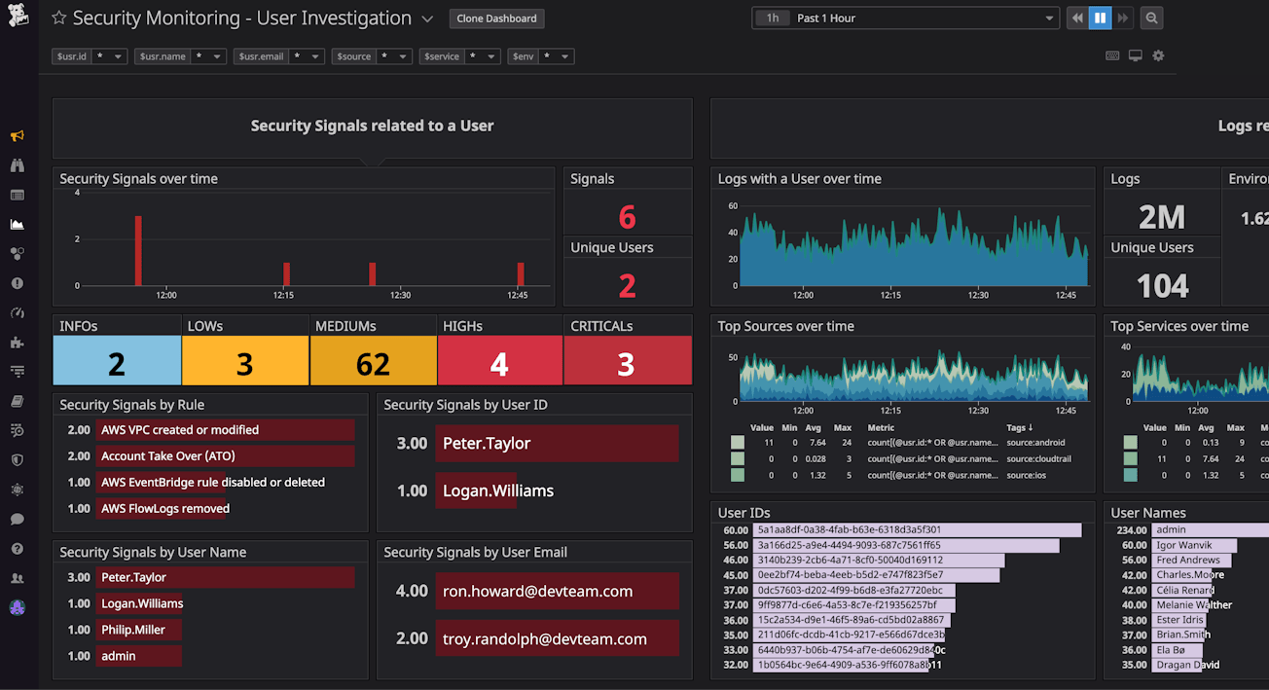Viewport: 1269px width, 690px height.
Task: Open the Help question mark icon
Action: tap(17, 549)
